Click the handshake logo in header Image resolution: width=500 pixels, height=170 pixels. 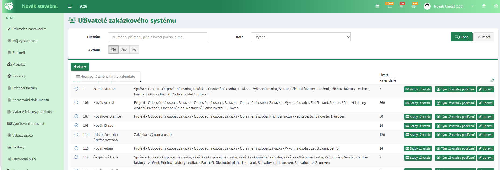tap(9, 6)
